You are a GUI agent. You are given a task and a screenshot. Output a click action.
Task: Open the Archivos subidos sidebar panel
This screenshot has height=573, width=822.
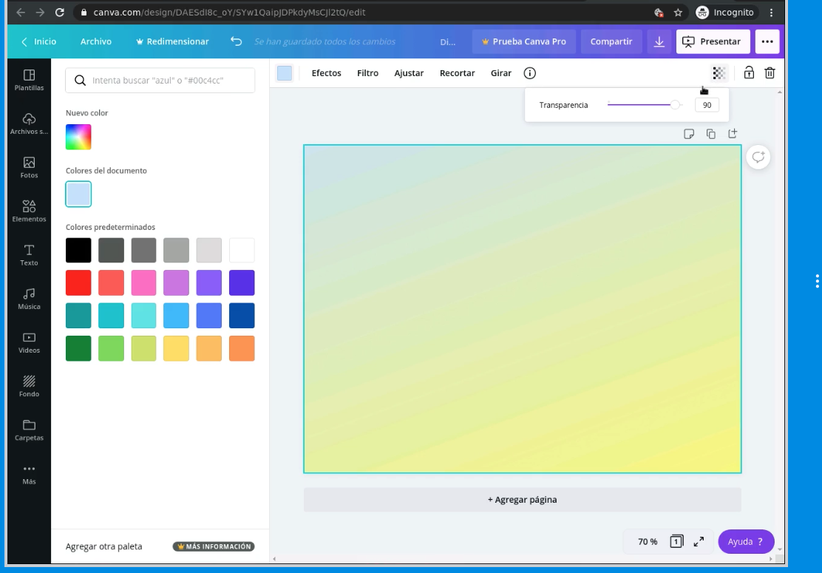click(x=29, y=123)
